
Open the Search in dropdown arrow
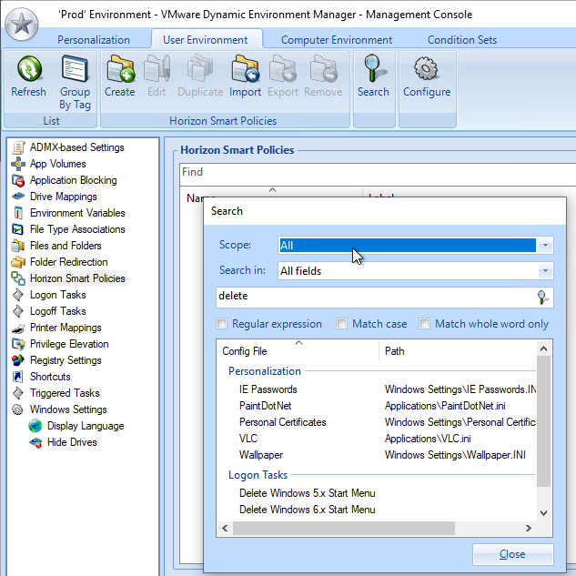[x=545, y=271]
